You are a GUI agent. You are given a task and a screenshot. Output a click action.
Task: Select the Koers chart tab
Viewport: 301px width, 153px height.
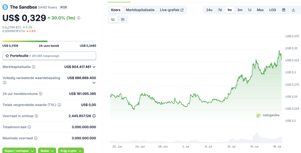[x=116, y=10]
